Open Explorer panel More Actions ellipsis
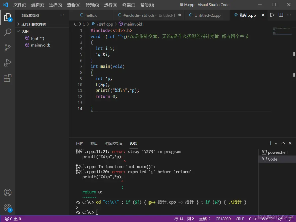The width and height of the screenshot is (296, 222). coord(62,15)
